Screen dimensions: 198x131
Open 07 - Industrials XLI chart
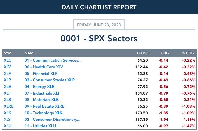(x=42, y=93)
